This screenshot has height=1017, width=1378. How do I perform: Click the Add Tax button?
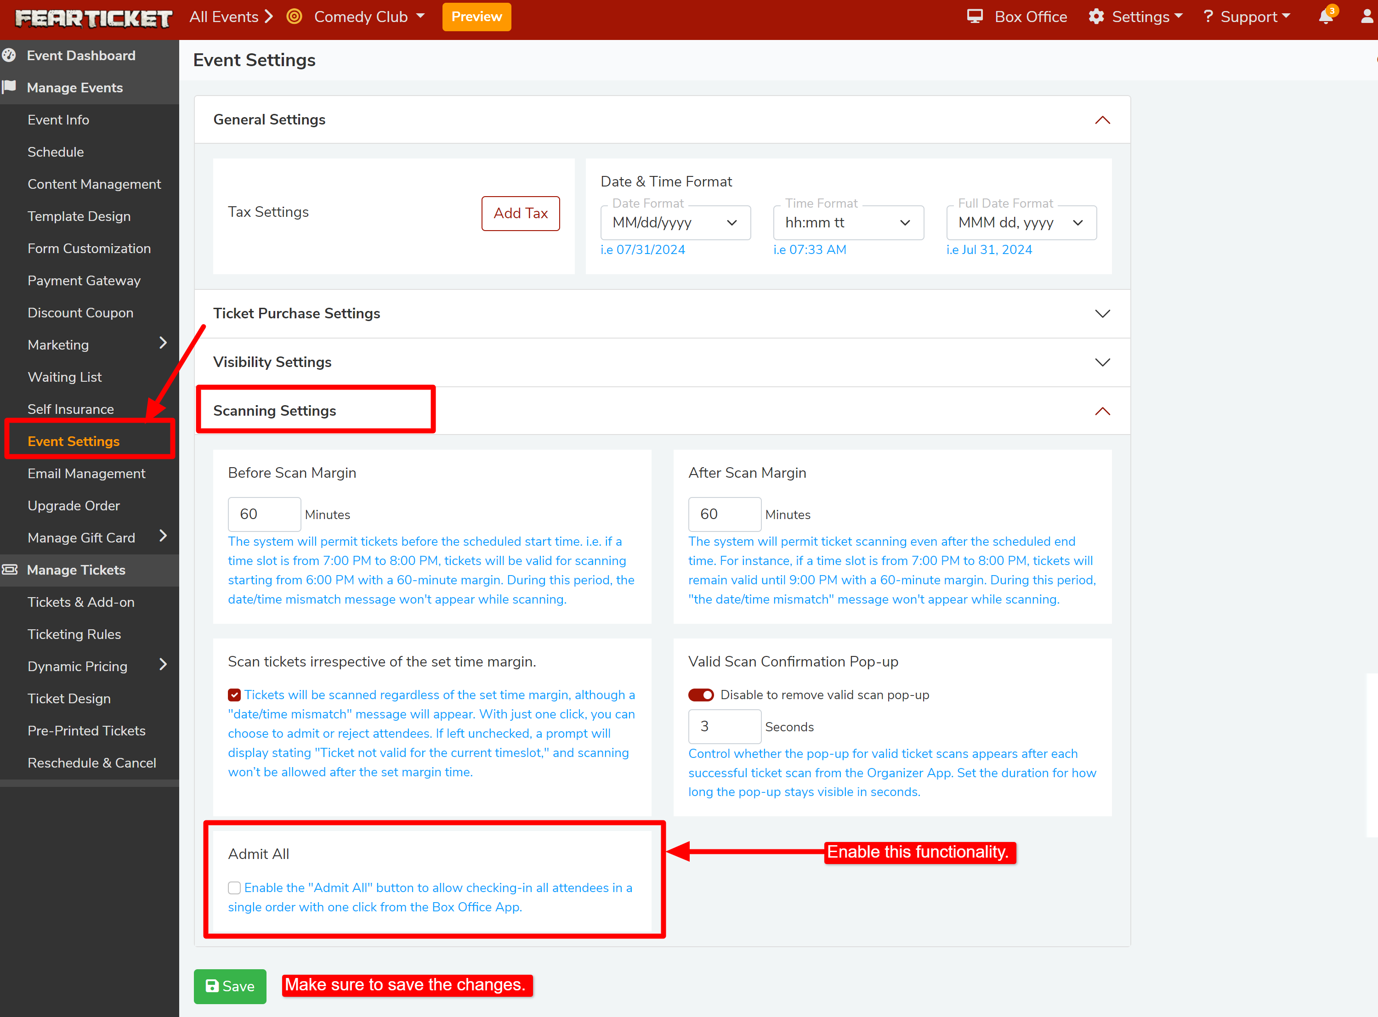(x=520, y=214)
